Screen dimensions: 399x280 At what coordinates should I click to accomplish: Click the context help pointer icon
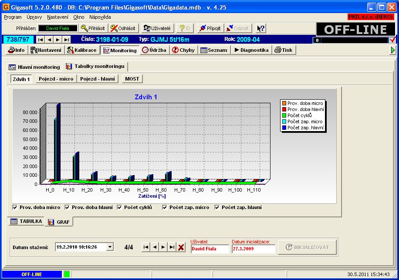pyautogui.click(x=260, y=28)
